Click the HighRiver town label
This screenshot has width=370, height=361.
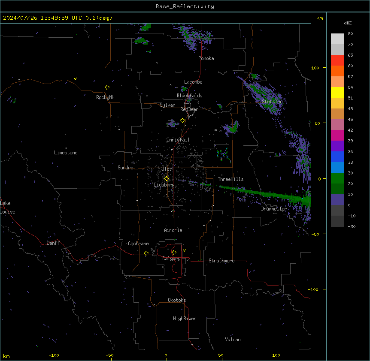click(185, 319)
